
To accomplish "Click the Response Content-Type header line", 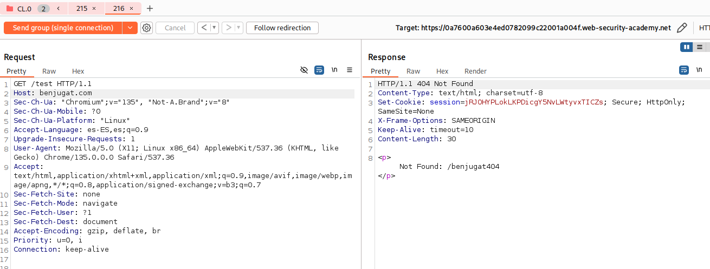I will point(460,93).
